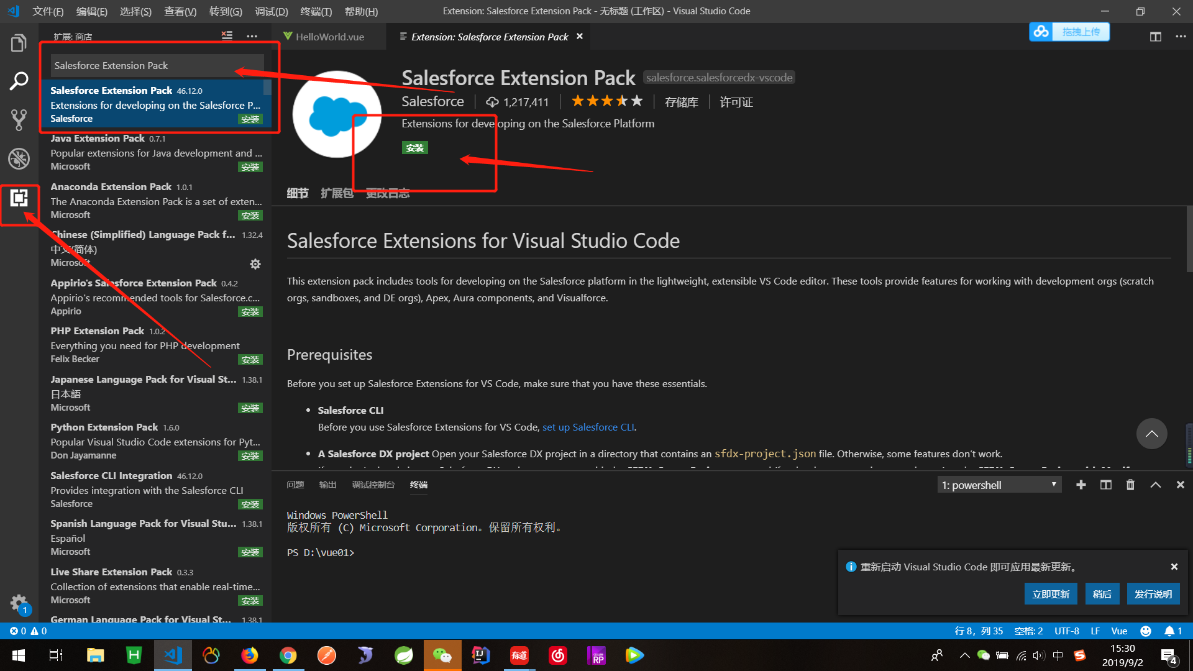This screenshot has width=1193, height=671.
Task: Add a new terminal with the plus icon
Action: [1081, 484]
